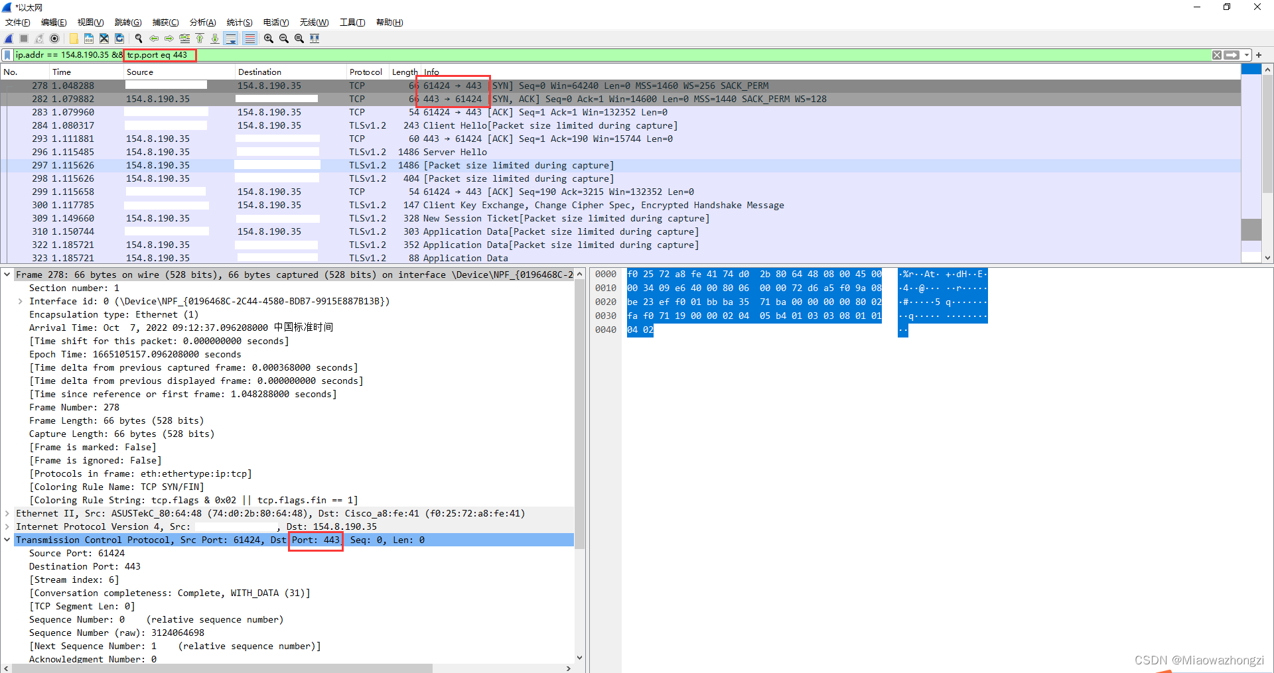Open the 跳转(G) menu

(x=128, y=23)
